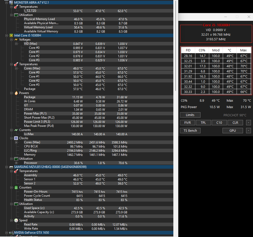This screenshot has height=237, width=253.
Task: Click the blue Clocks icon
Action: pyautogui.click(x=16, y=138)
